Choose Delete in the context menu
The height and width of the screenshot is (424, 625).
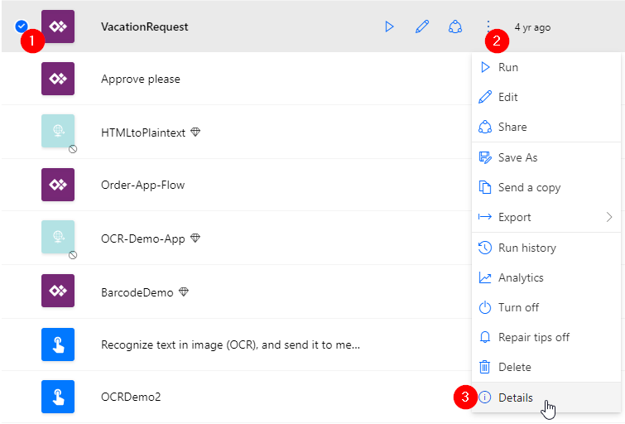(x=546, y=367)
